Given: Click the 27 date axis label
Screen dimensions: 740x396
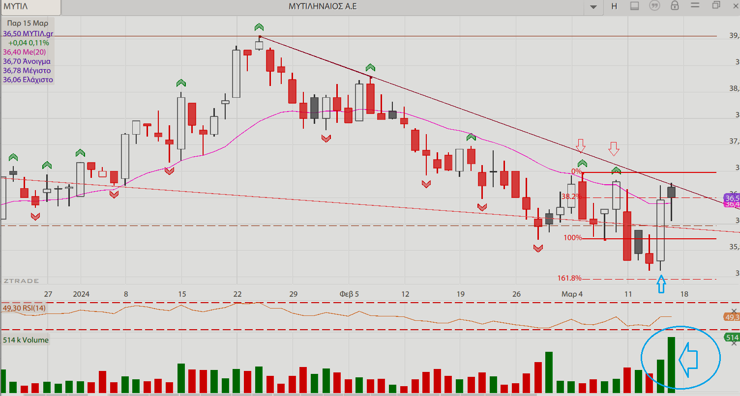Looking at the screenshot, I should [x=48, y=294].
